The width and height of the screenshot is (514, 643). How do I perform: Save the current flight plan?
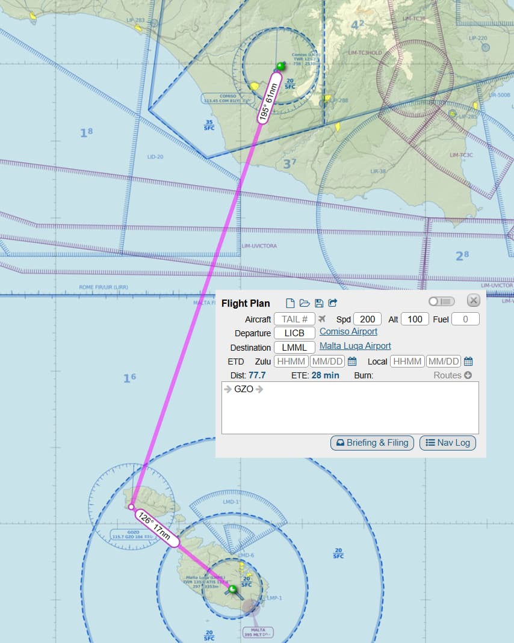[x=319, y=303]
